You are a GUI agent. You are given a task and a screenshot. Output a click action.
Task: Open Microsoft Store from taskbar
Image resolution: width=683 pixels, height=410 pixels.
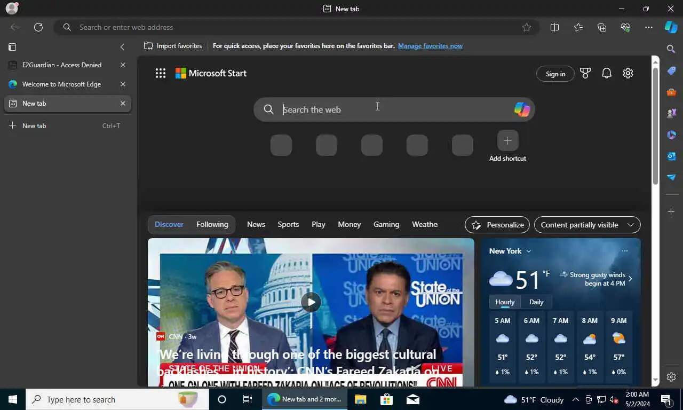pos(386,399)
